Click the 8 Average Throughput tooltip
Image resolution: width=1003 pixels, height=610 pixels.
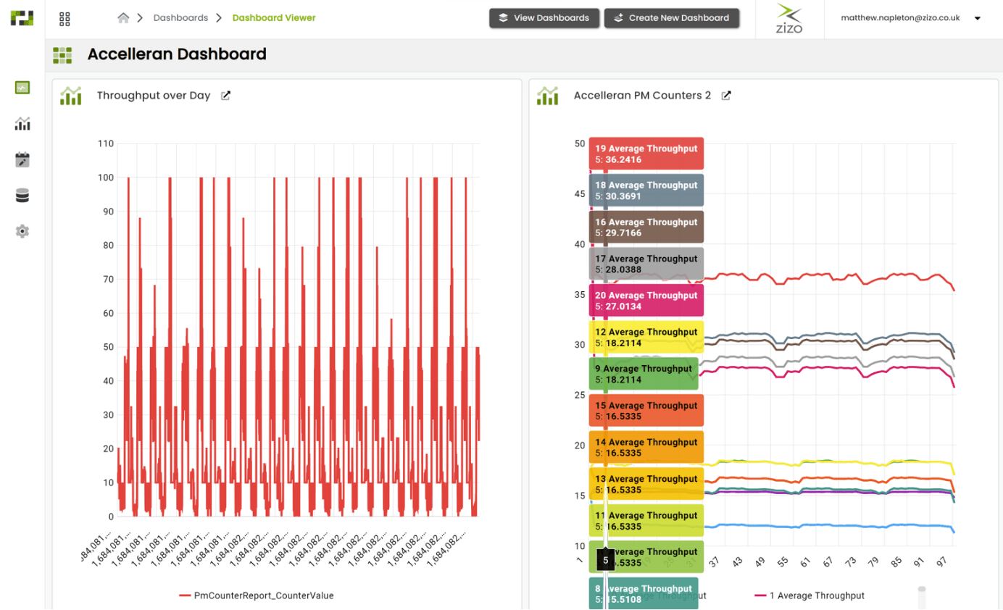(x=644, y=594)
